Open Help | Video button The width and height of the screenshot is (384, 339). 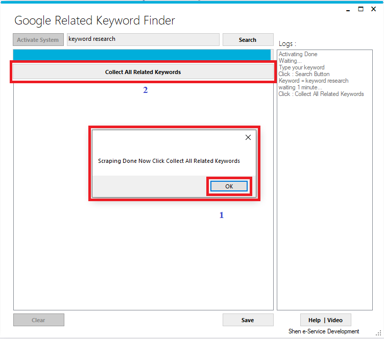(325, 320)
